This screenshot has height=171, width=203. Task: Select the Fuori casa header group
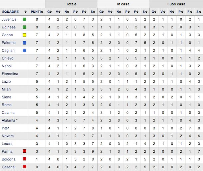point(176,4)
